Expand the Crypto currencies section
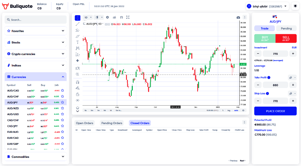Image resolution: width=301 pixels, height=166 pixels. 35,54
